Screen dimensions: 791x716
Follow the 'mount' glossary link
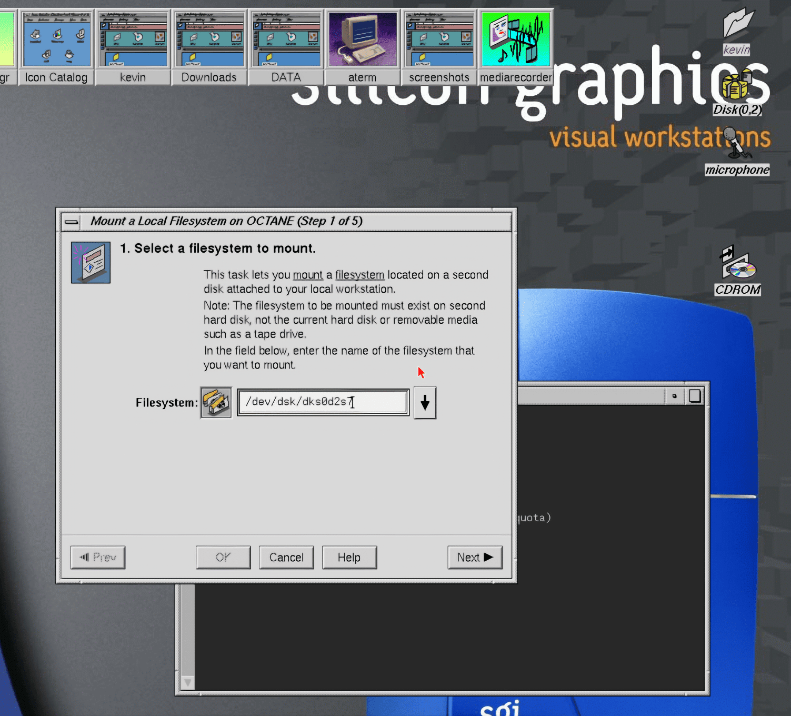pyautogui.click(x=308, y=275)
